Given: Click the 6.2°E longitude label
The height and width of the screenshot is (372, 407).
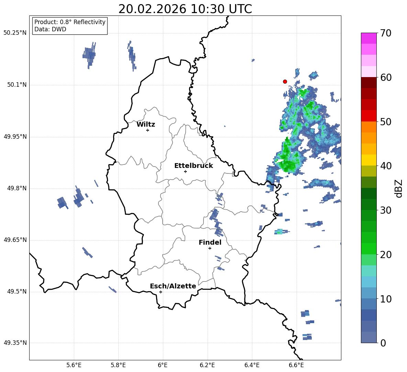Looking at the screenshot, I should [x=207, y=365].
